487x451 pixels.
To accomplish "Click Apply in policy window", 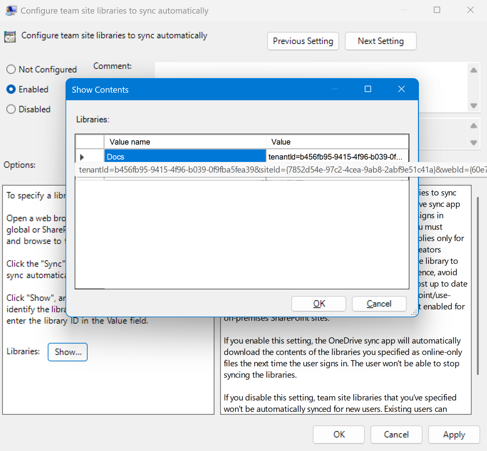I will (454, 435).
